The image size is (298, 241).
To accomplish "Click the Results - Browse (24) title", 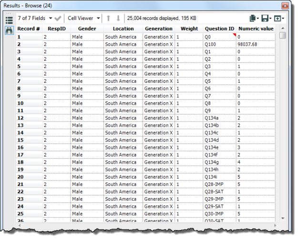I will click(28, 6).
